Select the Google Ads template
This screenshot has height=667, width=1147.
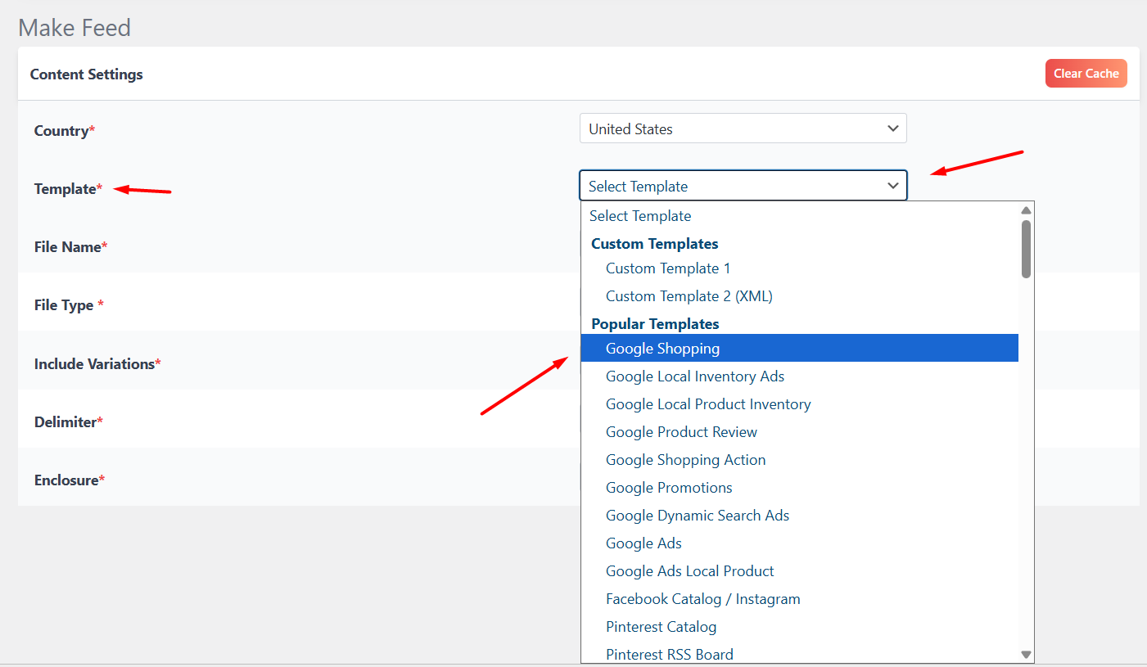coord(799,543)
